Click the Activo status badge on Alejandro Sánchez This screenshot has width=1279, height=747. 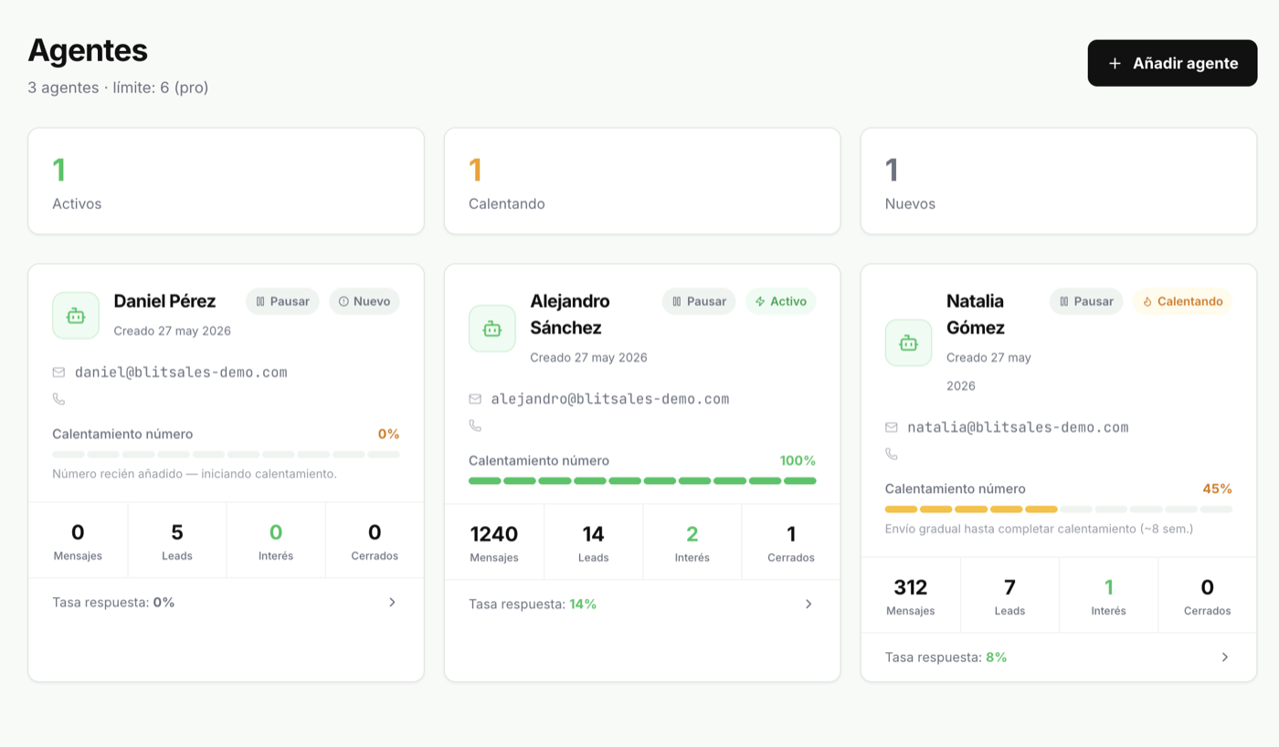[x=781, y=301]
